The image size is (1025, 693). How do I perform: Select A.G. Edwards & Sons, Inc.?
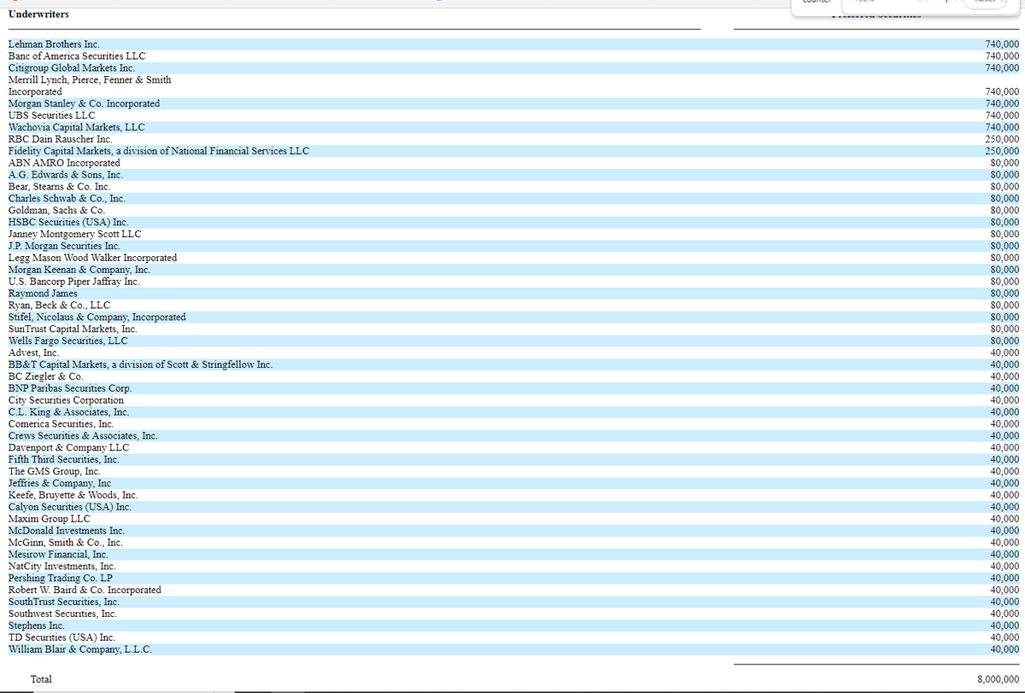(x=66, y=174)
